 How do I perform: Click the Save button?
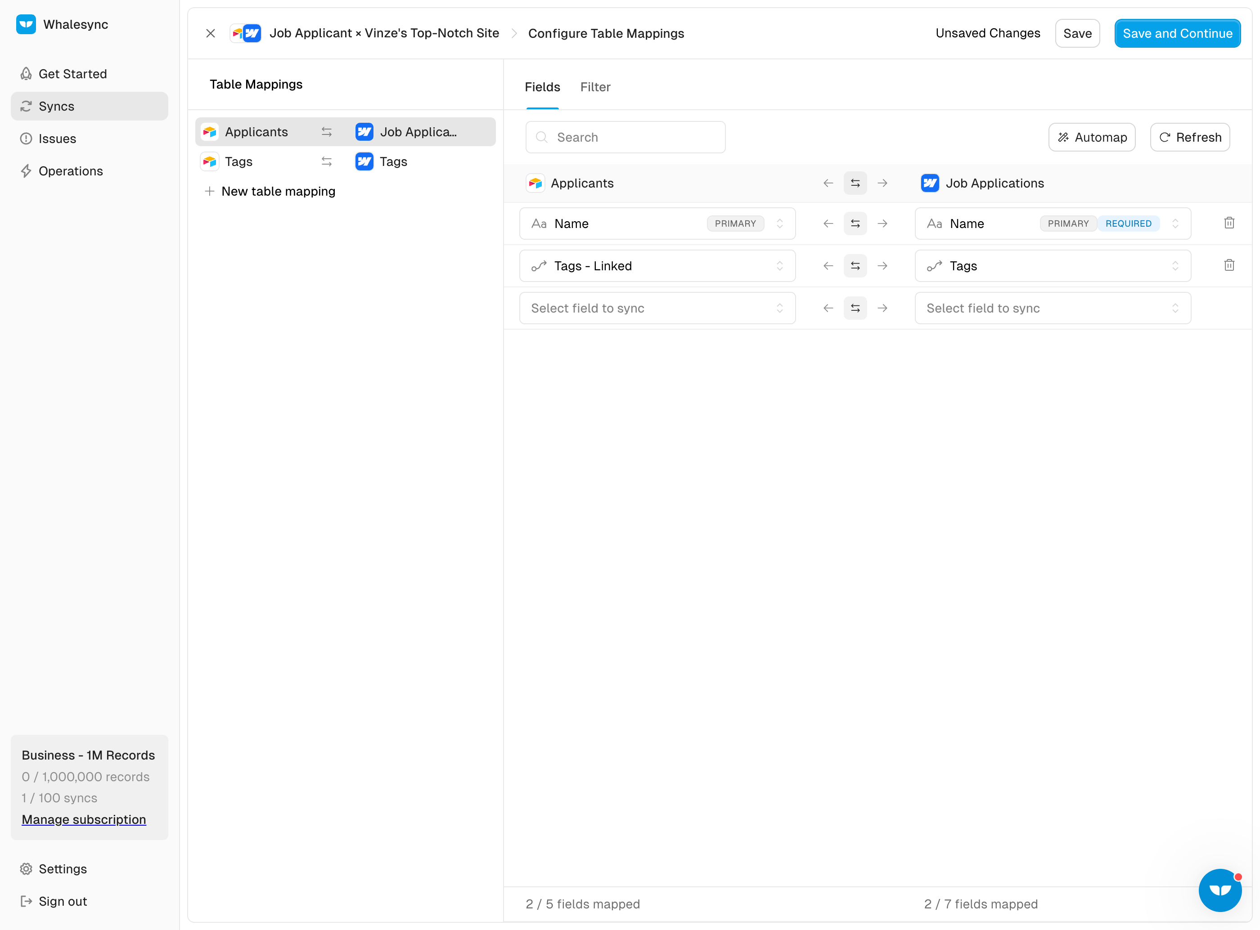pos(1077,33)
